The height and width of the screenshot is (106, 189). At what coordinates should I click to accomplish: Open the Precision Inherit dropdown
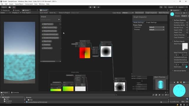tap(157, 27)
